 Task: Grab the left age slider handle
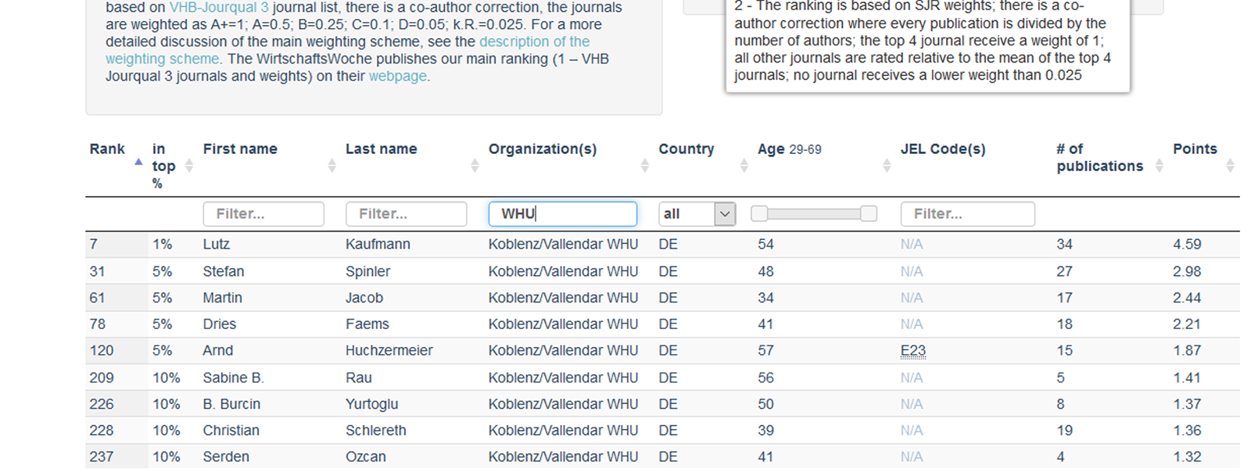pos(759,214)
